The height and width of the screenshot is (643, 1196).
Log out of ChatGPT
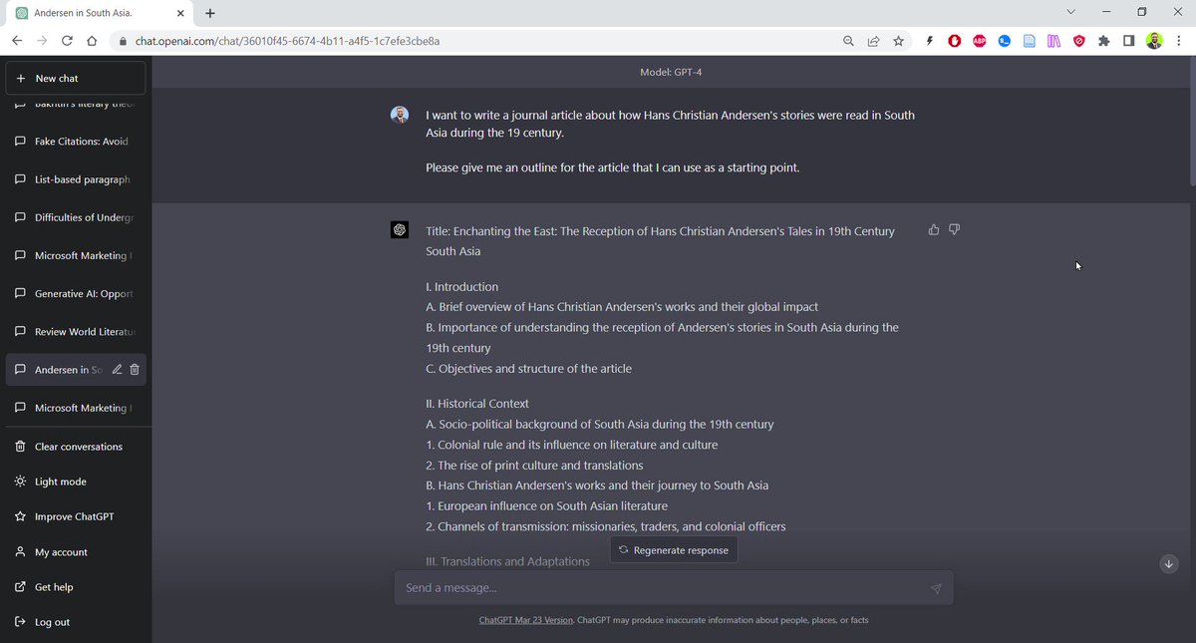(x=76, y=622)
